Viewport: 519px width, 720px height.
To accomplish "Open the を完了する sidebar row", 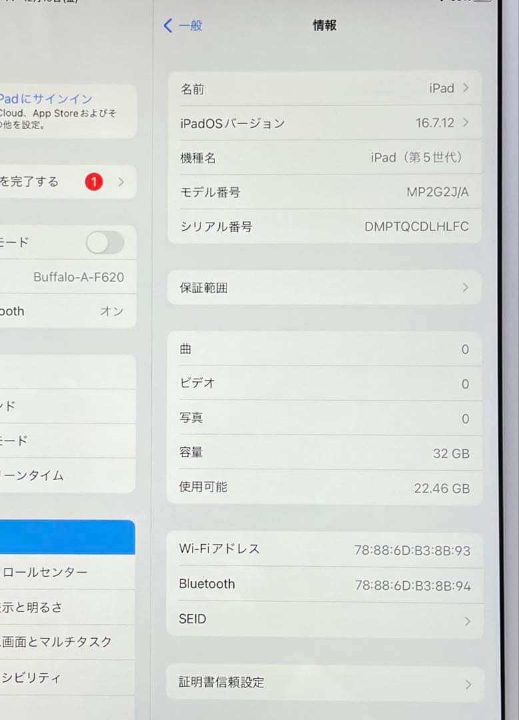I will click(67, 182).
